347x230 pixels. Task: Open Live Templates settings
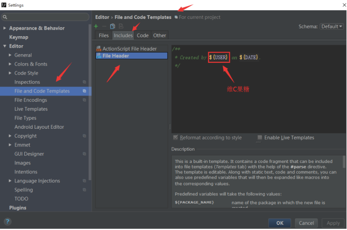pos(31,109)
